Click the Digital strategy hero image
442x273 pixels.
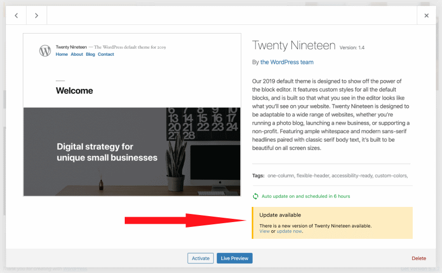click(x=132, y=152)
